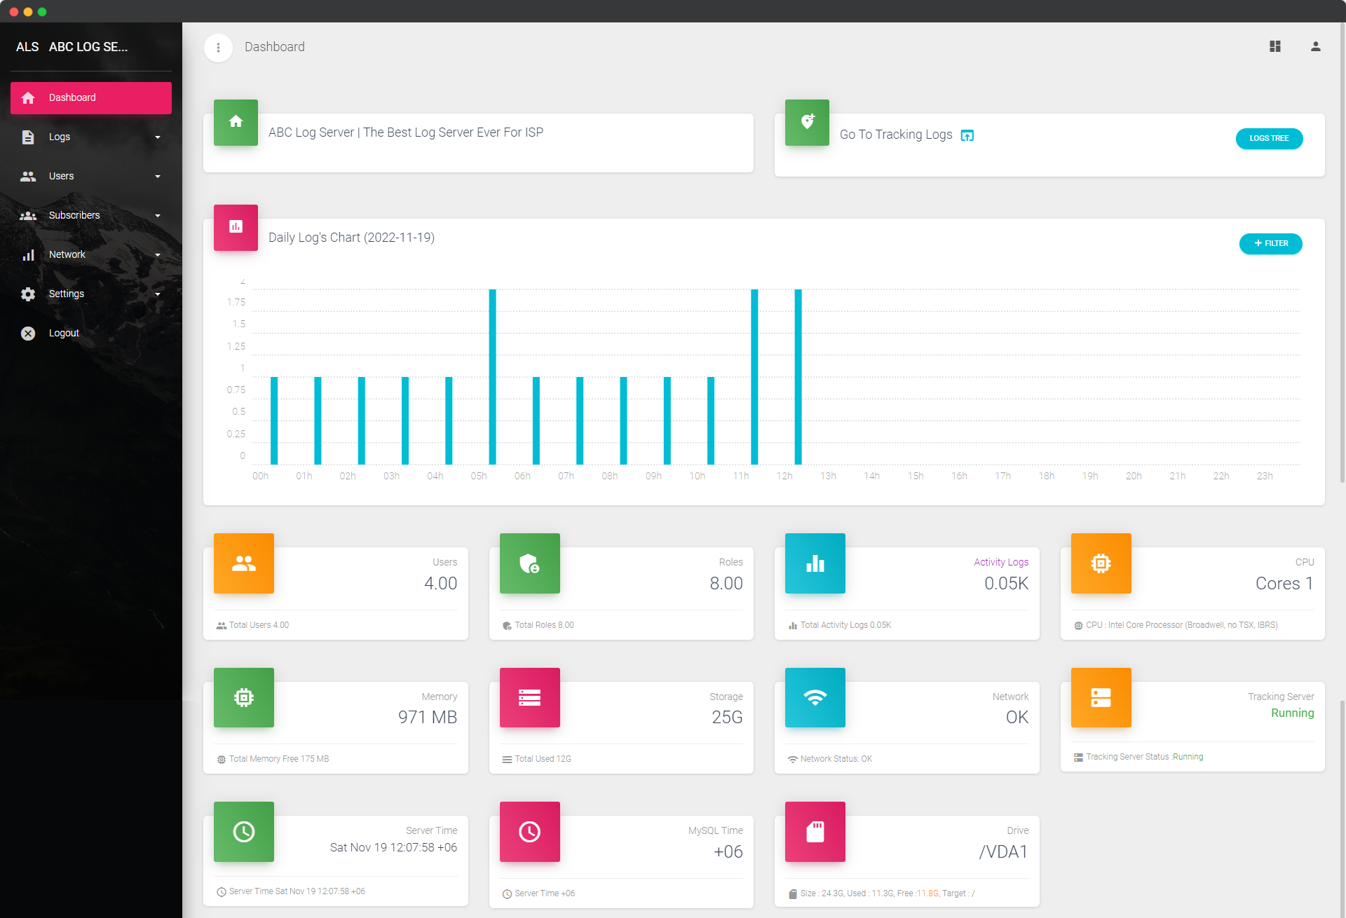
Task: Click the green Memory chip icon
Action: [x=244, y=697]
